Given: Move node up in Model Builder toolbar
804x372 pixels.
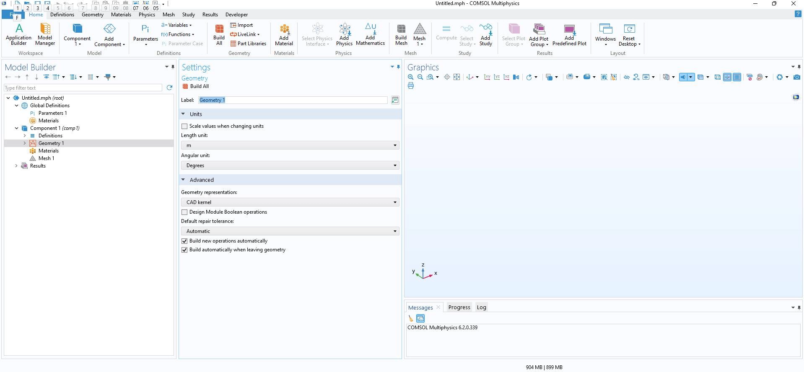Looking at the screenshot, I should [x=27, y=77].
